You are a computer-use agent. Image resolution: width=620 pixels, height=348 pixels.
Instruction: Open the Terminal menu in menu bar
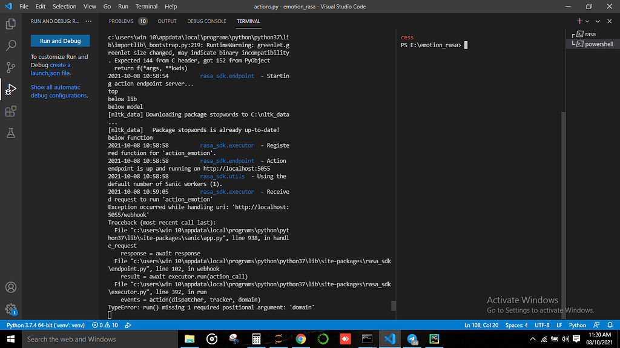pyautogui.click(x=147, y=6)
